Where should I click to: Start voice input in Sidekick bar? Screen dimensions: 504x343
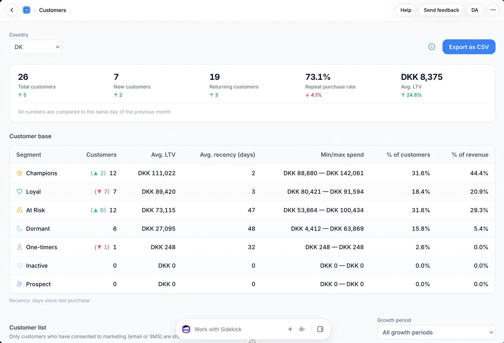point(302,329)
